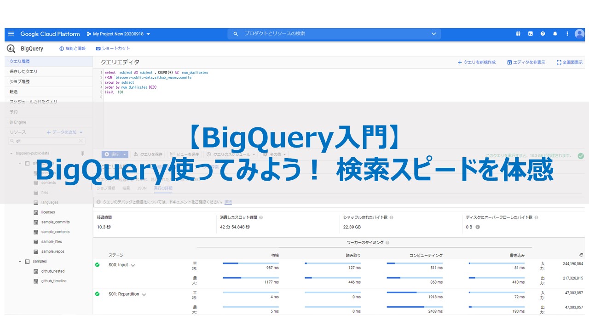Open スケジュールされたクエリ in the sidebar

pyautogui.click(x=48, y=102)
